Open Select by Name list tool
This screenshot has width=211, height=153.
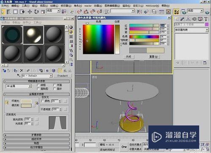coord(9,12)
